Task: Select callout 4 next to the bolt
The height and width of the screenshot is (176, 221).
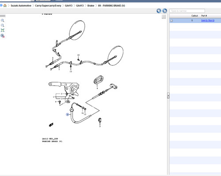Action: tap(56, 102)
